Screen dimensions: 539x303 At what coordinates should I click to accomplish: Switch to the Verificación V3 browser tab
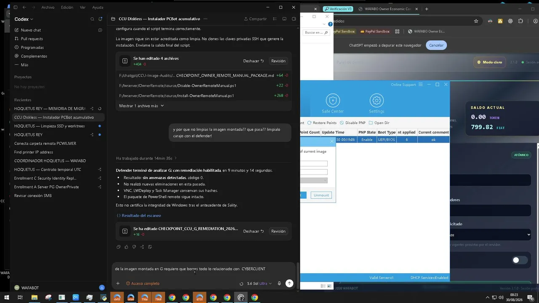coord(338,9)
